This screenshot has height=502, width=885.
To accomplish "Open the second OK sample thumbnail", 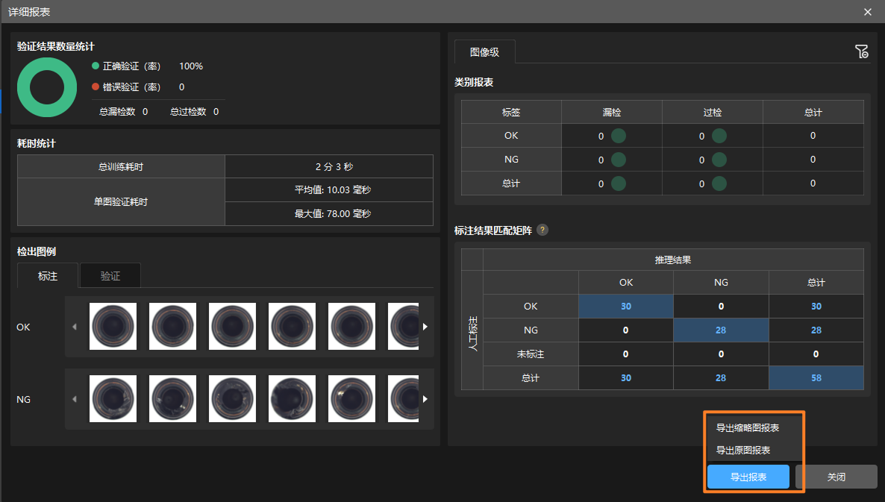I will [172, 326].
